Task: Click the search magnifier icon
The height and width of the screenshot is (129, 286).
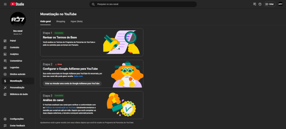Action: (93, 4)
